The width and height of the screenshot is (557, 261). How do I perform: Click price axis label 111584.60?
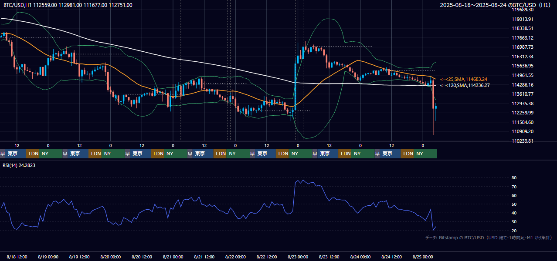523,122
